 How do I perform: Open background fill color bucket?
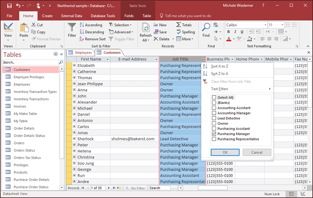[250, 39]
